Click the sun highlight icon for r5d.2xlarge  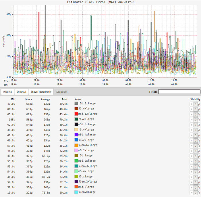click(x=192, y=104)
